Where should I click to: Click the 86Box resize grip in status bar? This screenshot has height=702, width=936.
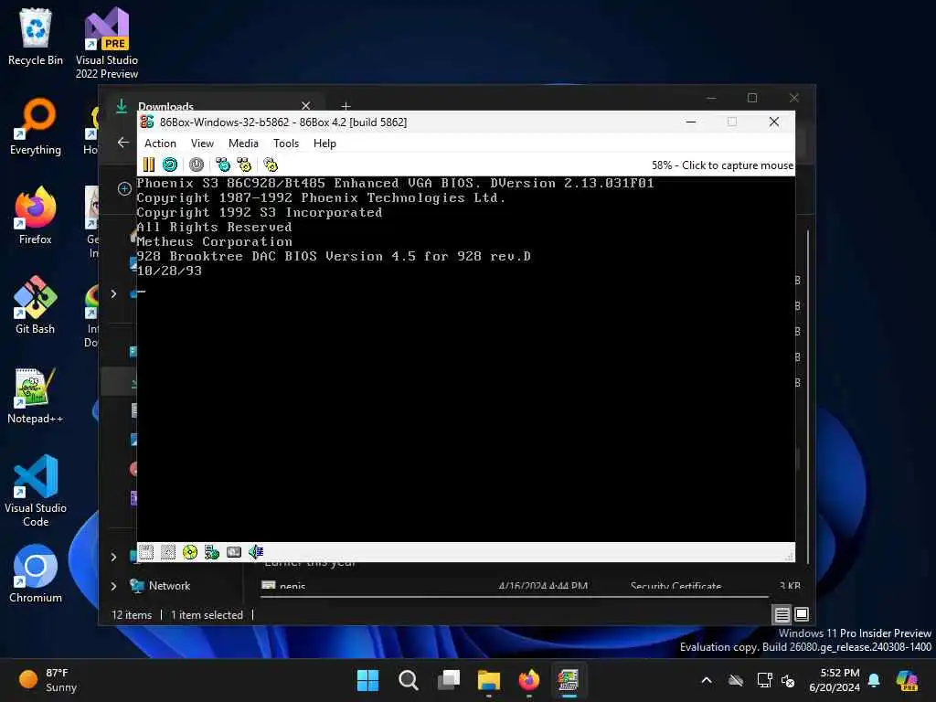789,556
